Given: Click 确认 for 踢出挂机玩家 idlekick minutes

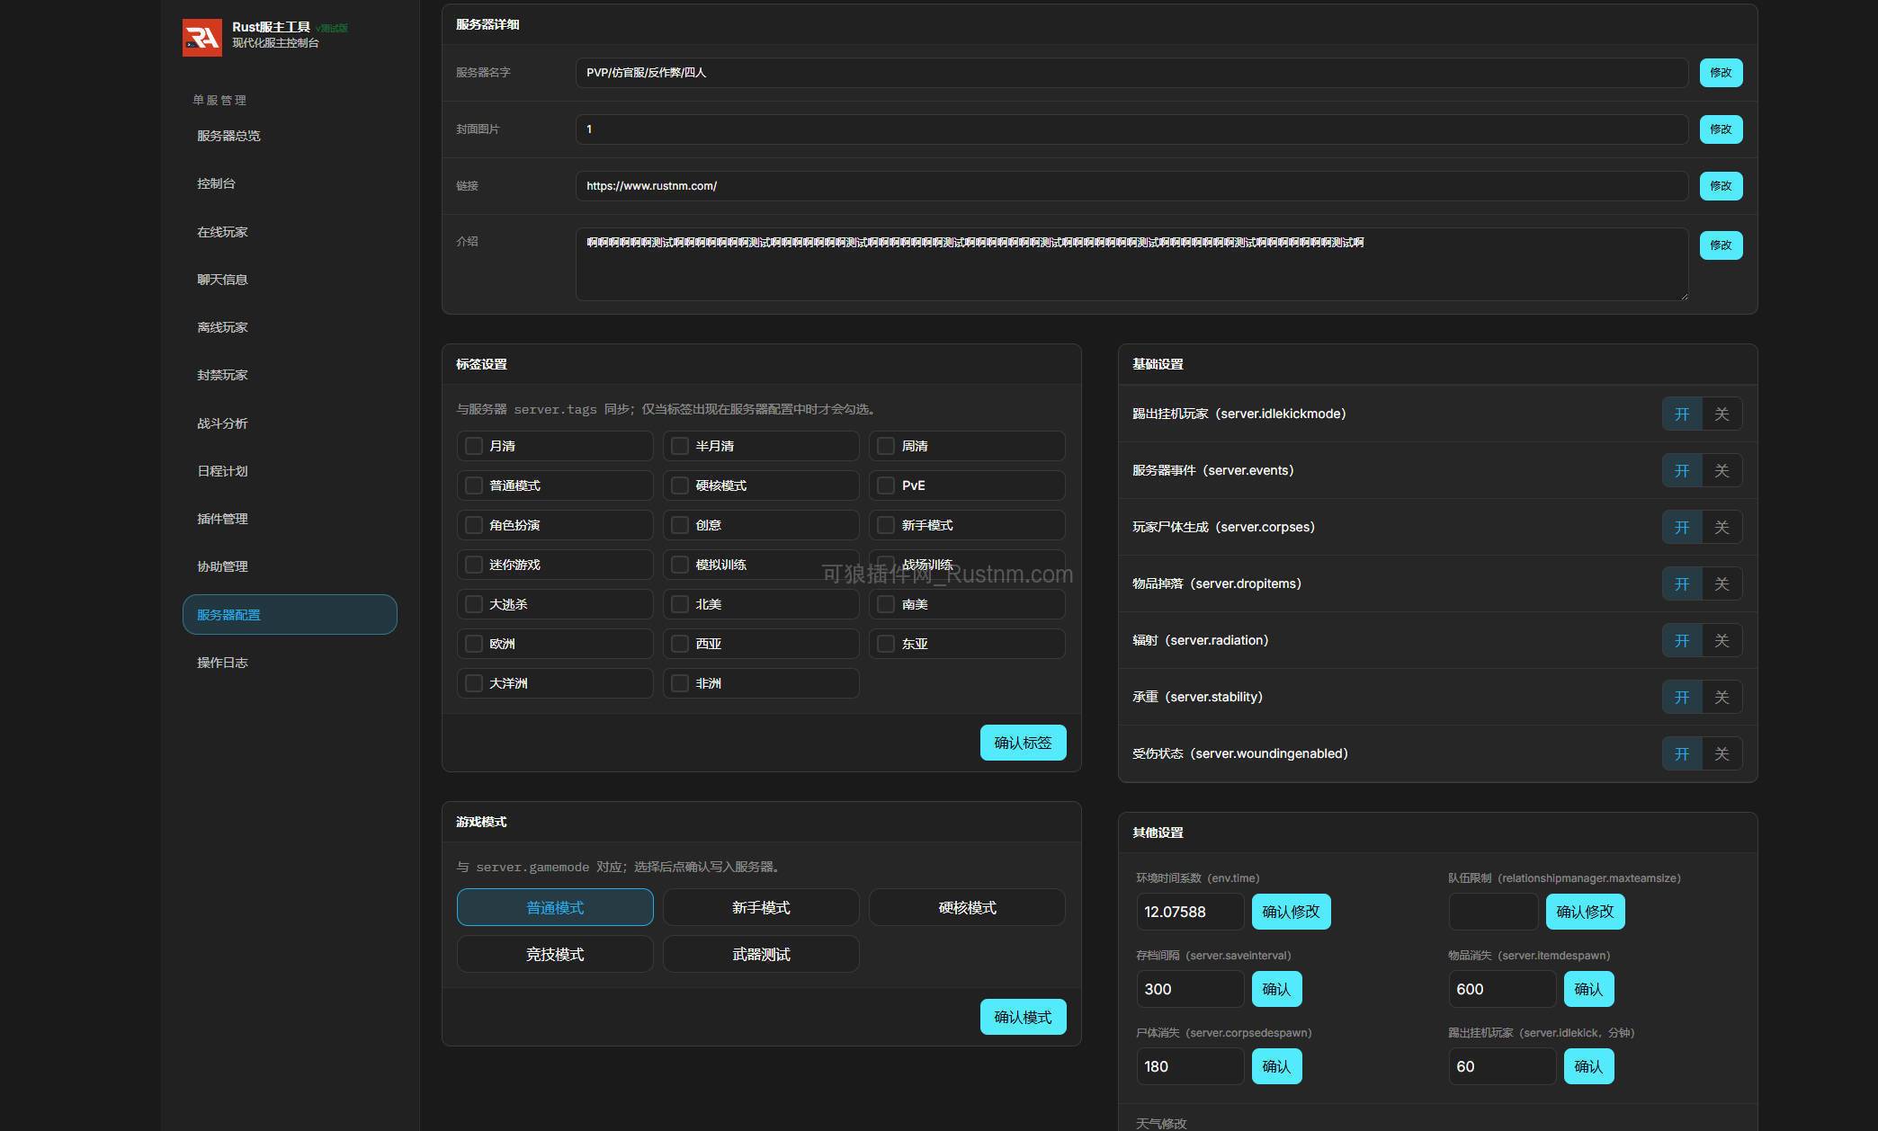Looking at the screenshot, I should [x=1588, y=1066].
